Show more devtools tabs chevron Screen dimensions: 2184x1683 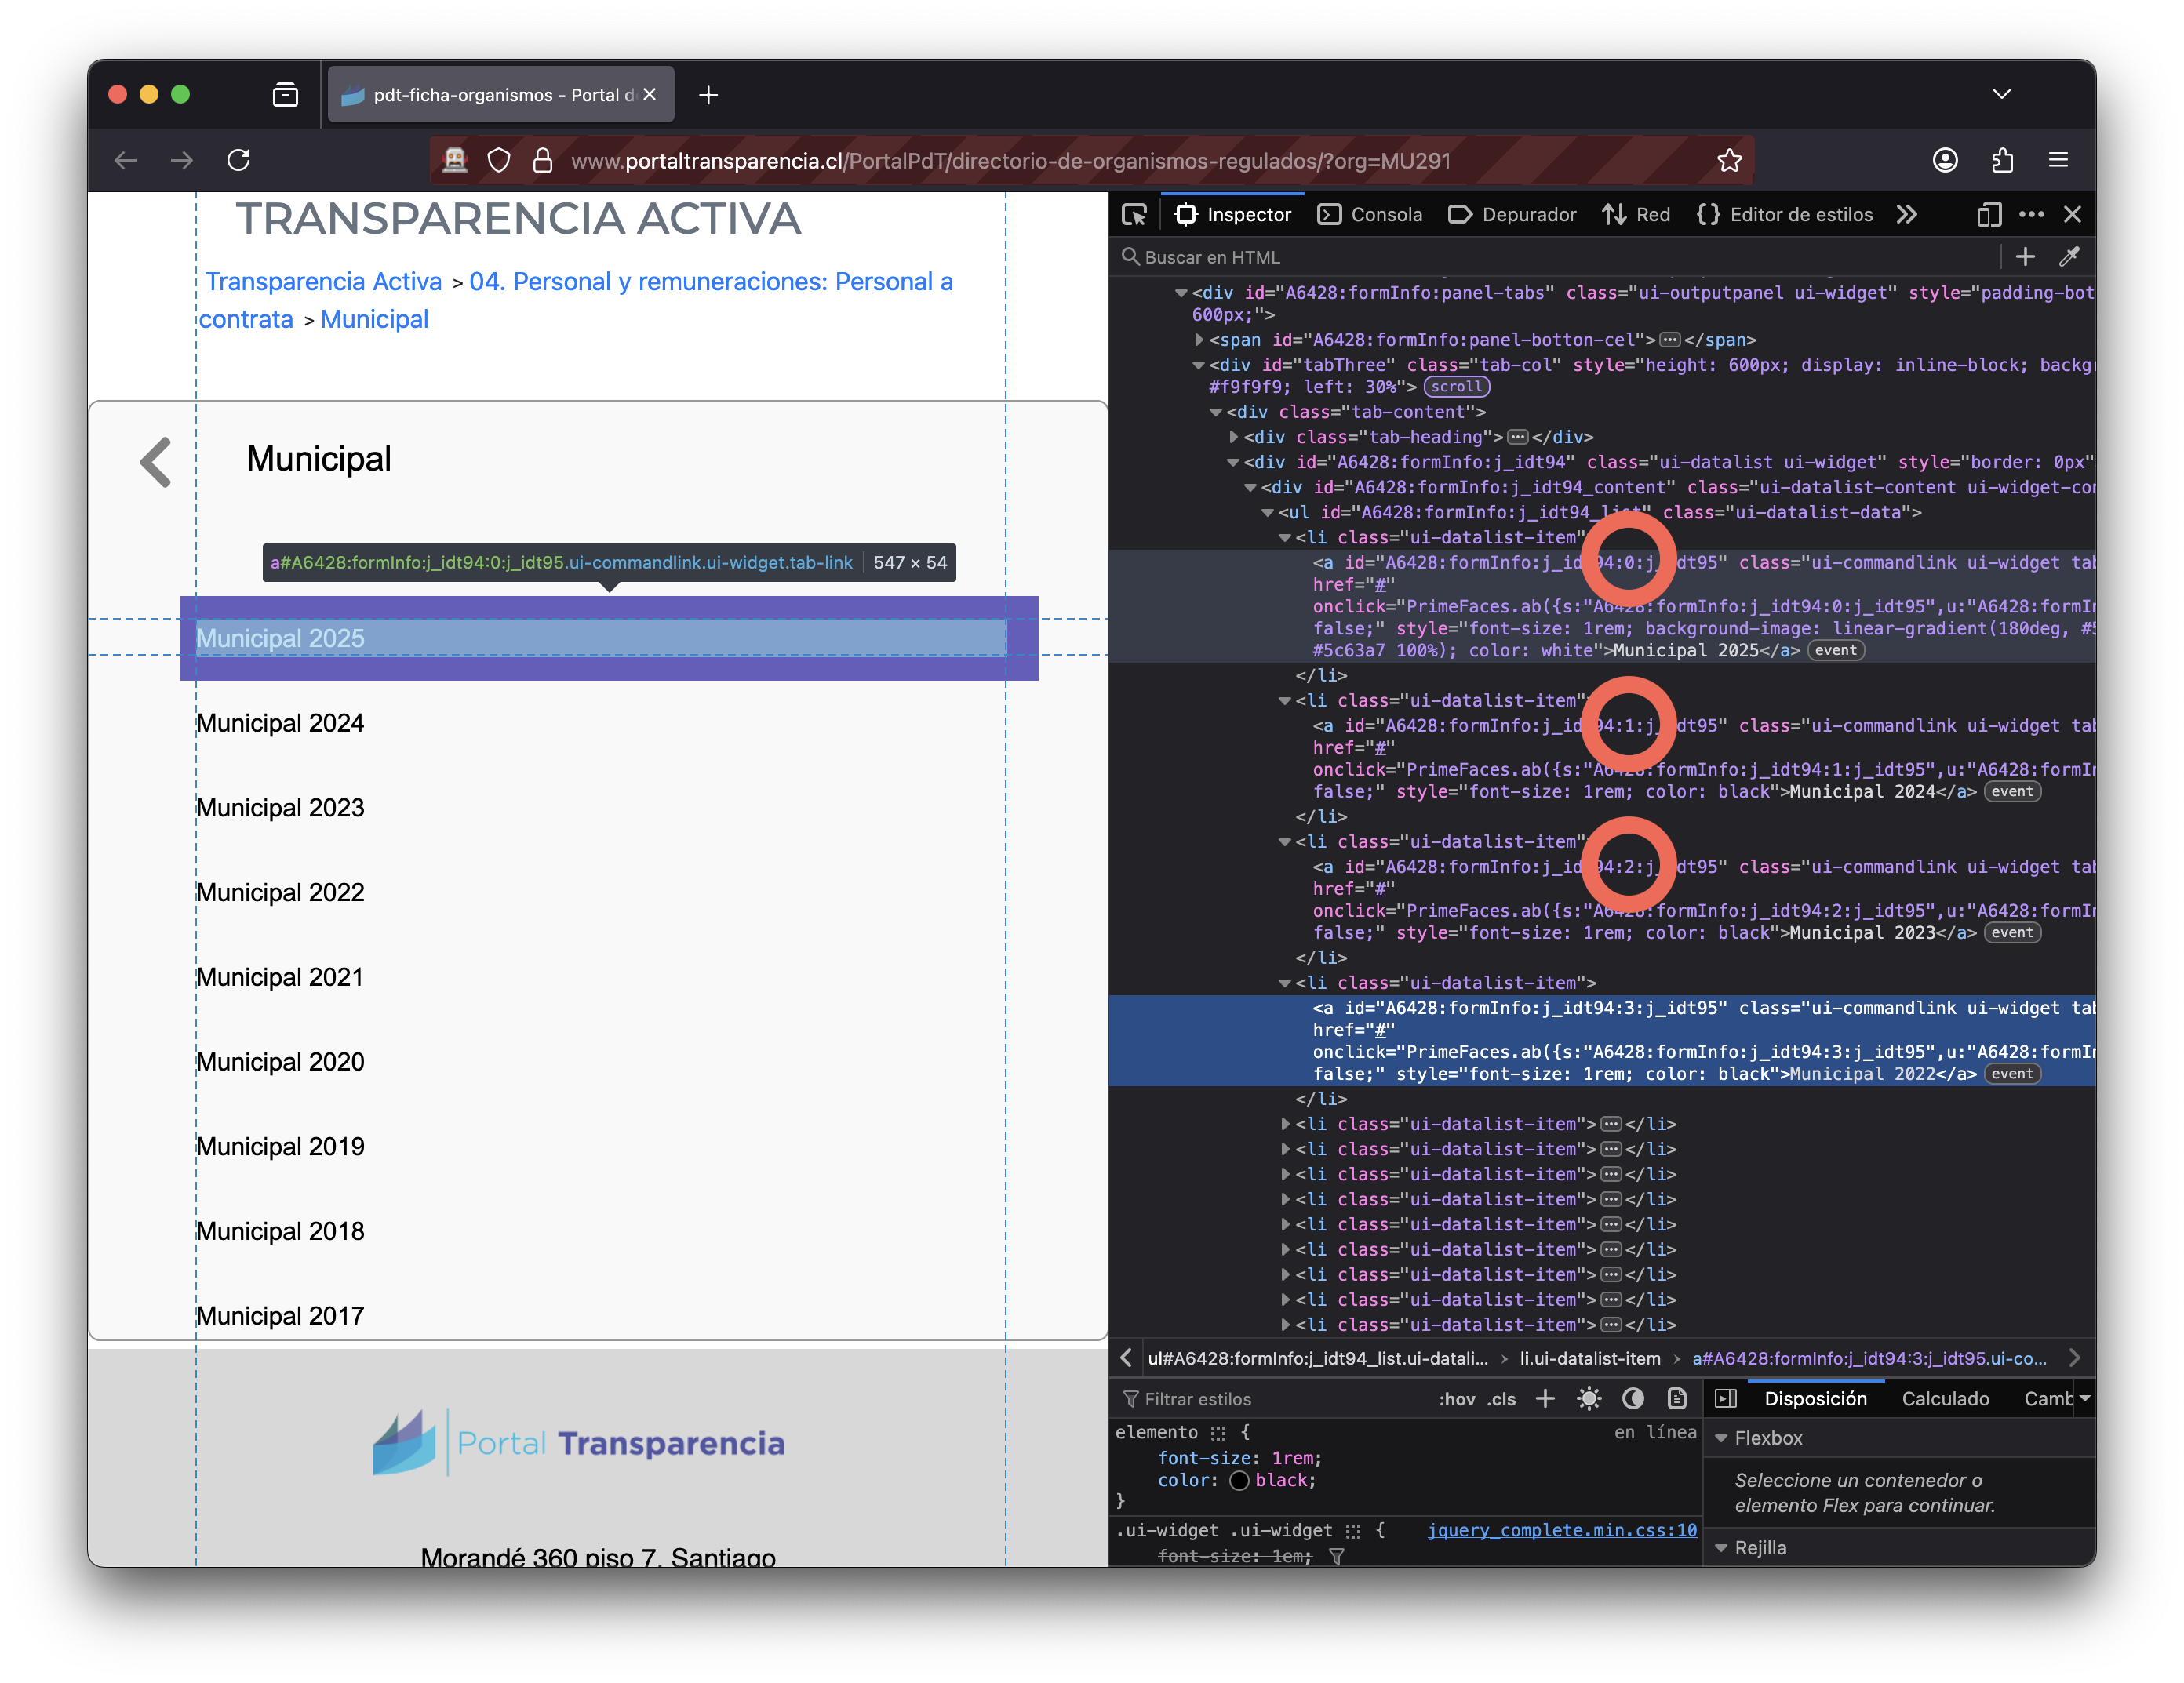pos(1907,215)
